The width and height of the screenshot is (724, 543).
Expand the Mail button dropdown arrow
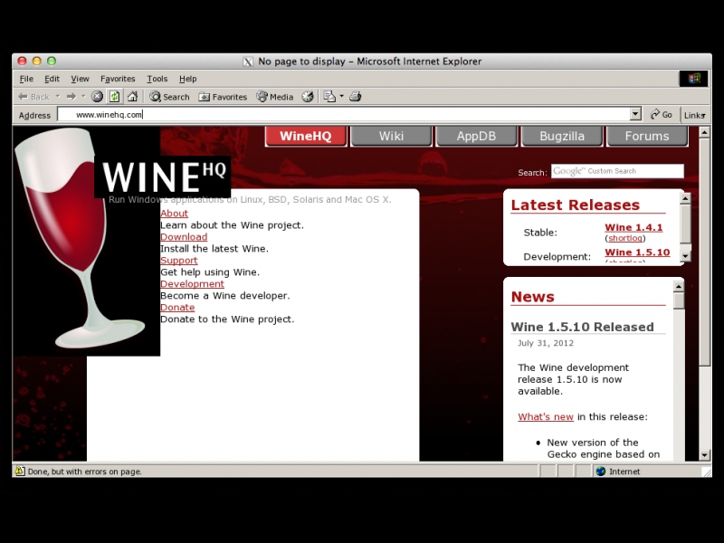[341, 97]
